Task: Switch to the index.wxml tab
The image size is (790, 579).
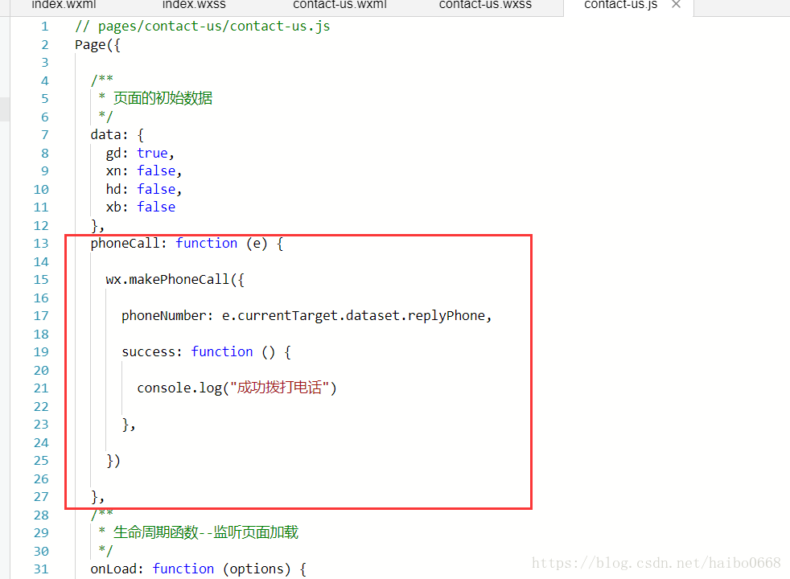Action: [x=64, y=5]
